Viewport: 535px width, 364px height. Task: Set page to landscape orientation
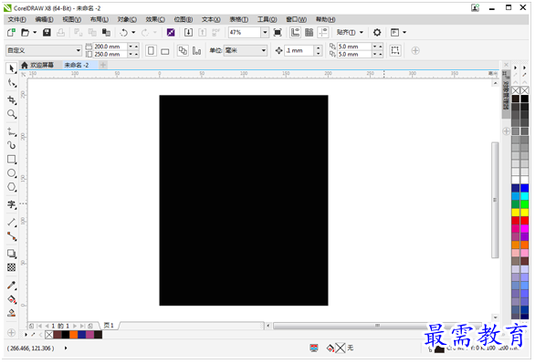[x=165, y=51]
